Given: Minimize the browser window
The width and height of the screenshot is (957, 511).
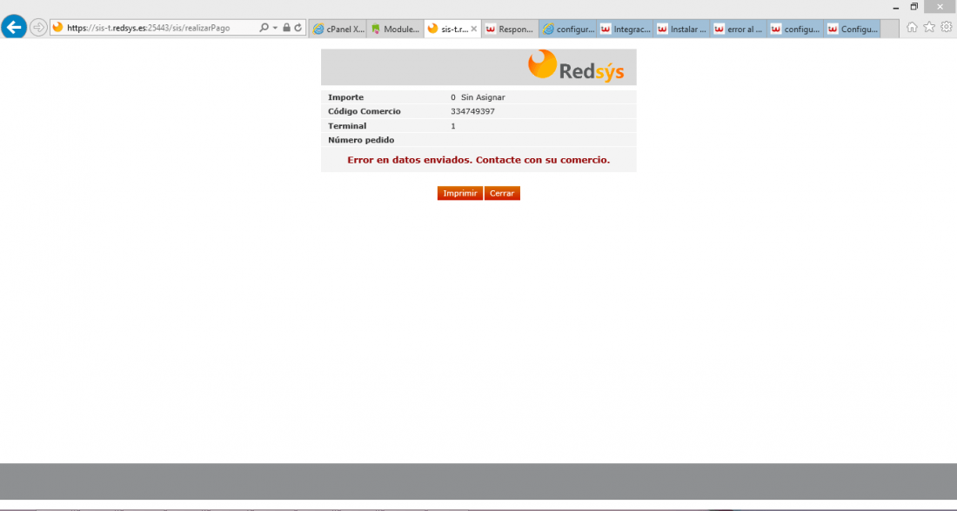Looking at the screenshot, I should [x=896, y=7].
